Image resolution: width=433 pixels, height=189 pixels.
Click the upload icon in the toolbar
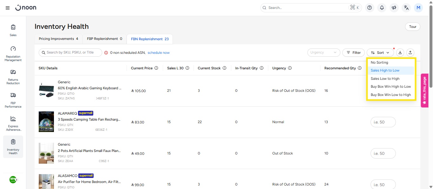point(410,53)
